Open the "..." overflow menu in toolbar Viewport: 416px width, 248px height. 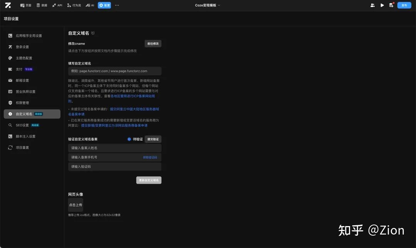[117, 5]
